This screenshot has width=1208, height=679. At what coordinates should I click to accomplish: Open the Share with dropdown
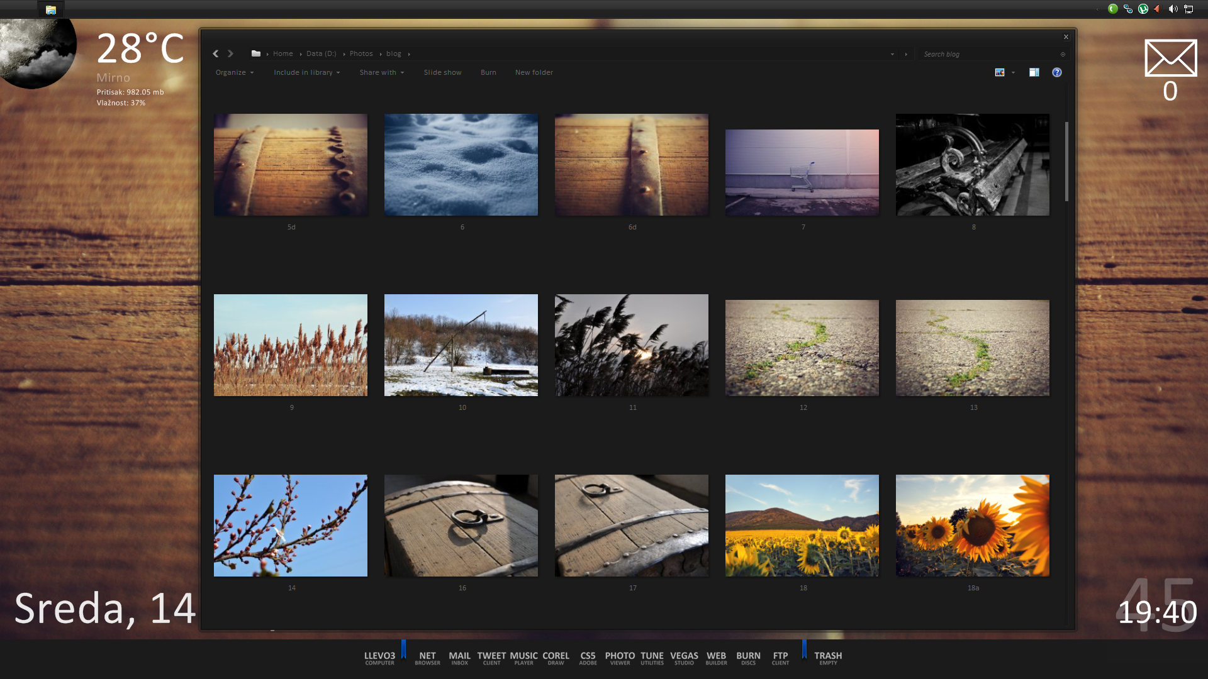382,72
